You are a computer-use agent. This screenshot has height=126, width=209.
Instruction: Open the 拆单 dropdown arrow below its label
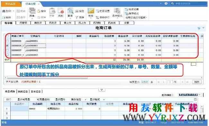coord(32,18)
